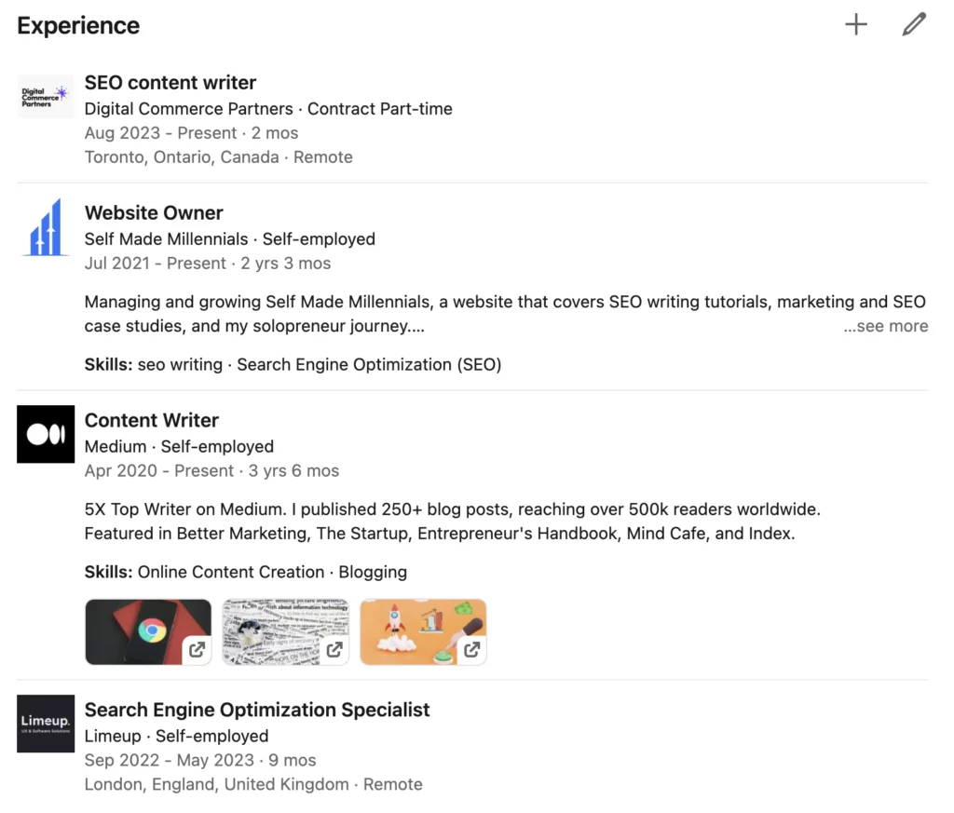This screenshot has width=954, height=813.
Task: Click the external link icon on the newsprint thumbnail
Action: (334, 652)
